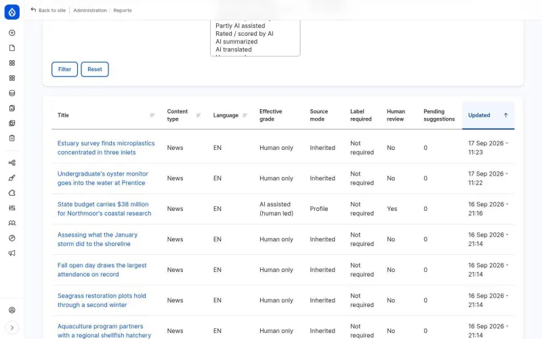Open the Files document icon in sidebar

(12, 108)
